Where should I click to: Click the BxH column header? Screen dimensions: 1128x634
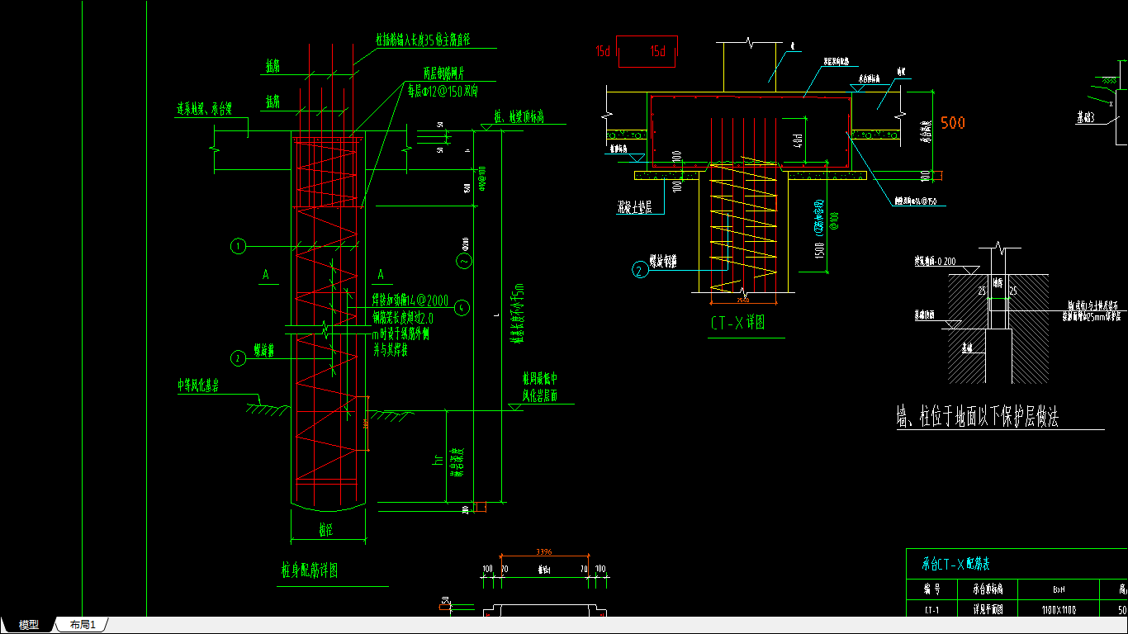[1058, 589]
